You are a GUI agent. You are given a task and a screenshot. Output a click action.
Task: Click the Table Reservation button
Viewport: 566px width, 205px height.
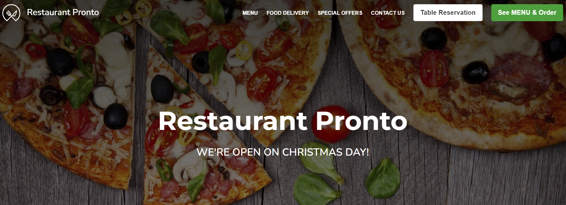click(x=448, y=13)
